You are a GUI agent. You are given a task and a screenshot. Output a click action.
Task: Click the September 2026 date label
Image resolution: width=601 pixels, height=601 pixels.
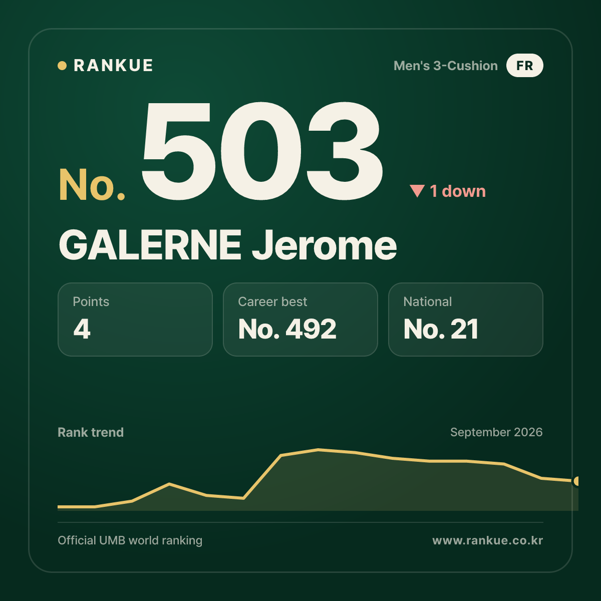pos(496,432)
